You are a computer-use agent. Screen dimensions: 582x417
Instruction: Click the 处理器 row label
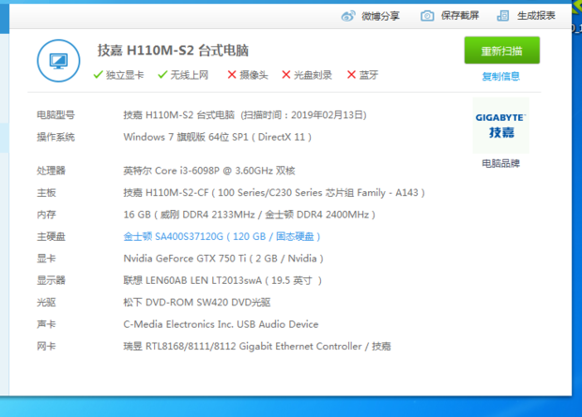[x=51, y=171]
